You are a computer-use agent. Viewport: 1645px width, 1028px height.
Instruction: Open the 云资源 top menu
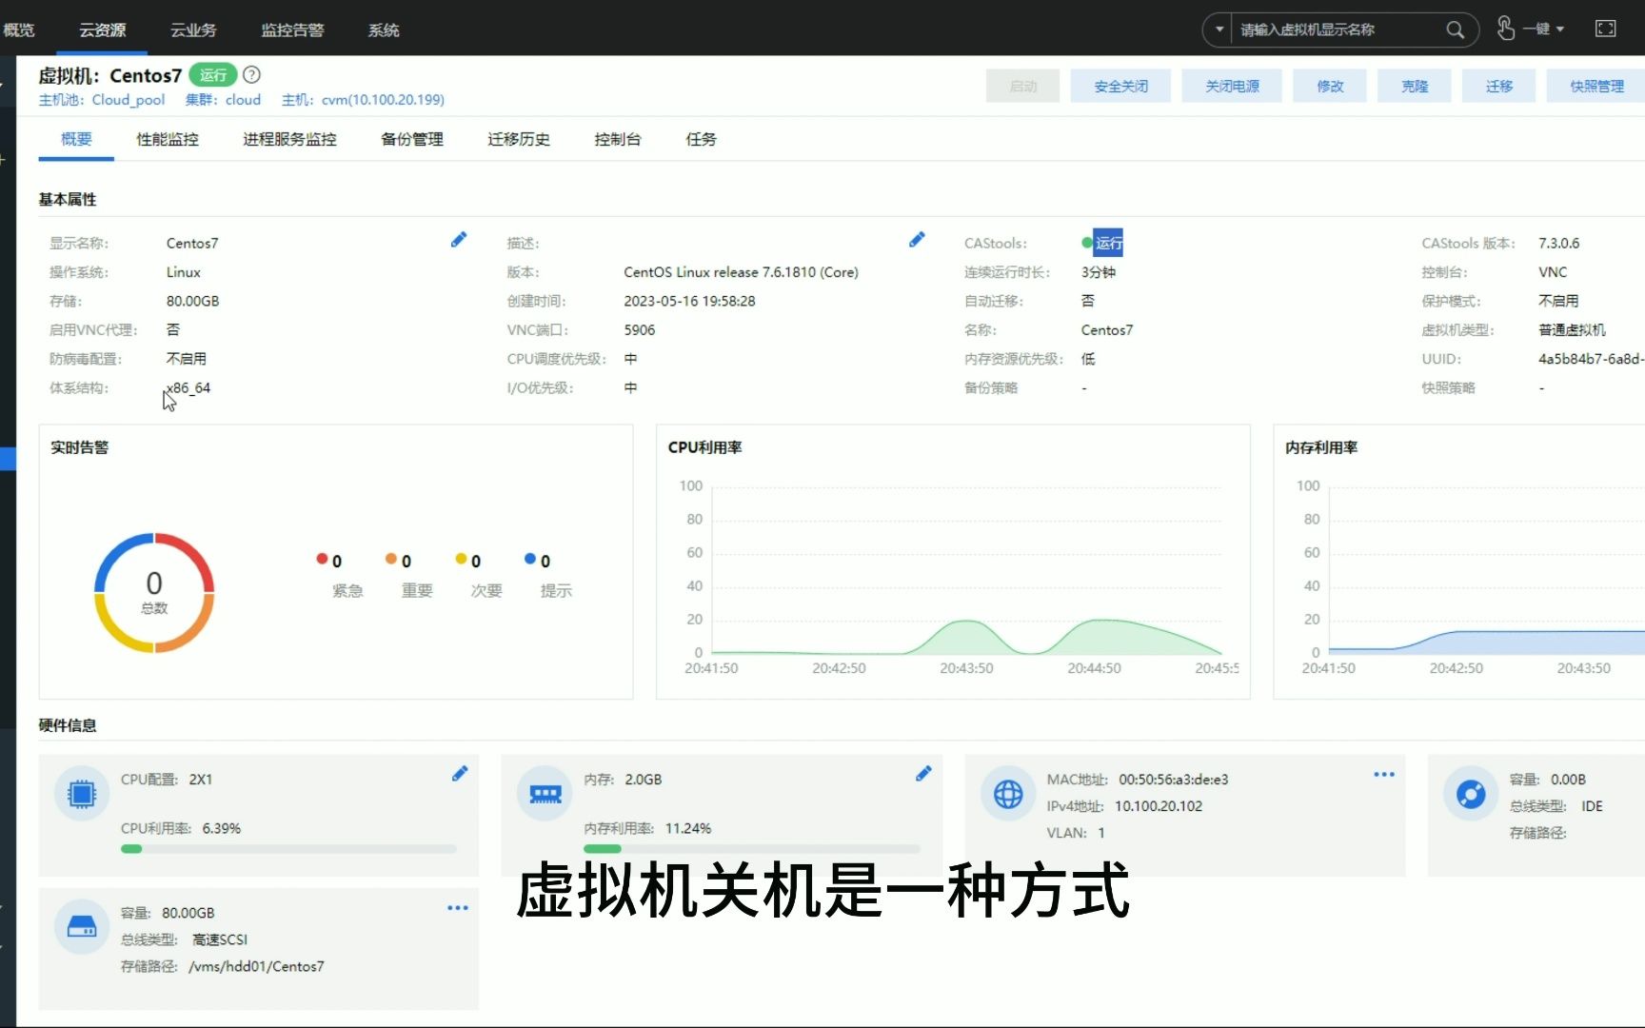click(103, 30)
